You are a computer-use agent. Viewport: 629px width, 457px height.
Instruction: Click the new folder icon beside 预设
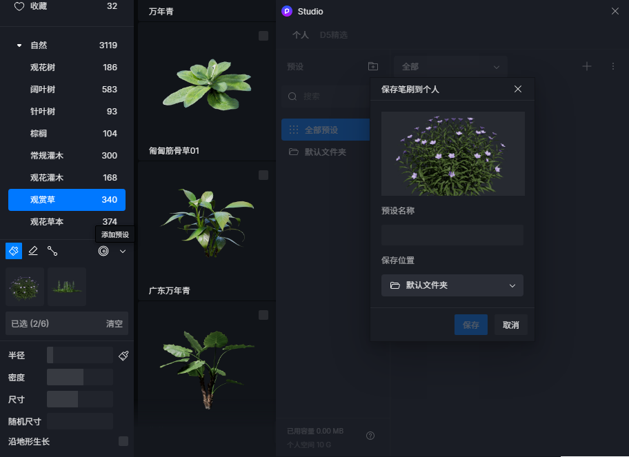(373, 66)
